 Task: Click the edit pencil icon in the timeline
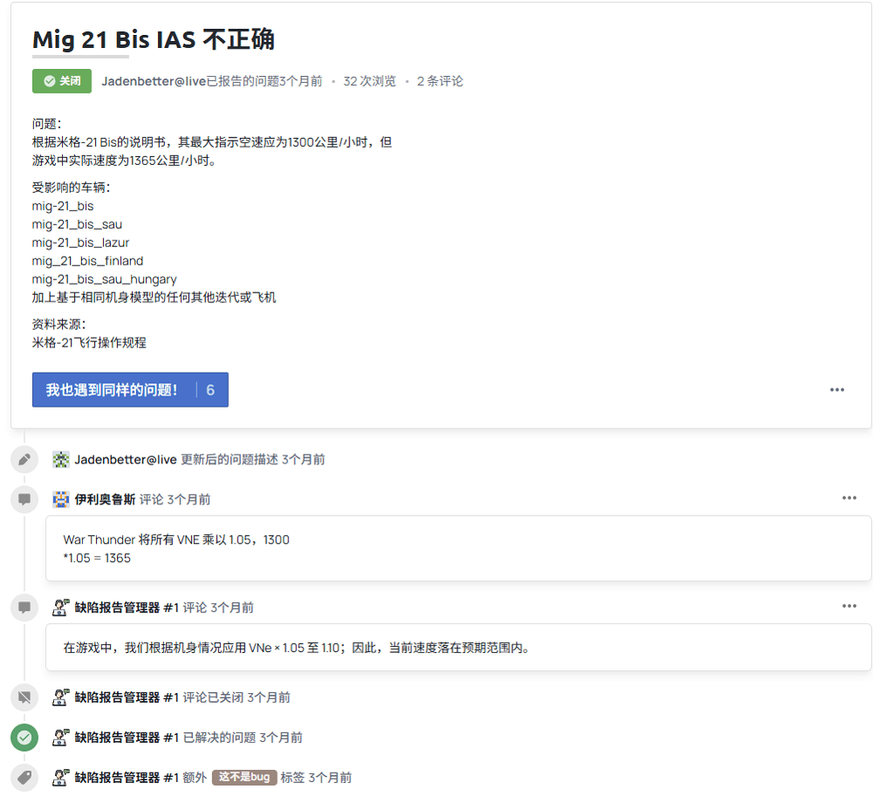tap(24, 459)
